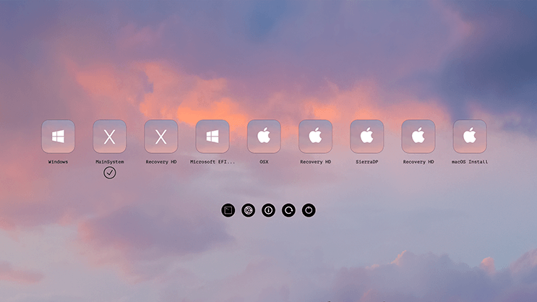Restart the computer via the circular-arrow icon
537x302 pixels.
pyautogui.click(x=288, y=210)
